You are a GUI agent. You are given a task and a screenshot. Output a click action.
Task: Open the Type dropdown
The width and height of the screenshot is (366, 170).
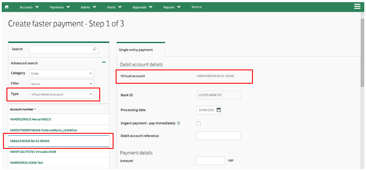point(62,94)
